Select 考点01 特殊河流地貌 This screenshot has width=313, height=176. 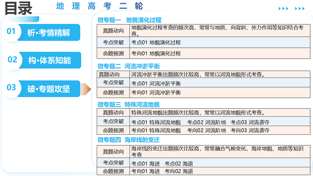(x=156, y=122)
